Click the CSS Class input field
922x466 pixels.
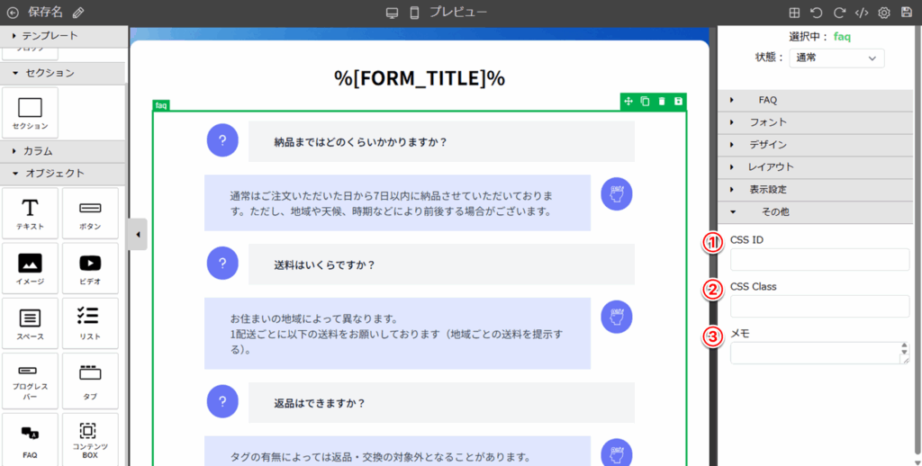[819, 306]
